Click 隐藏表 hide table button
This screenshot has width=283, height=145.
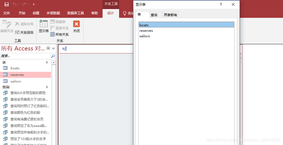tap(58, 22)
